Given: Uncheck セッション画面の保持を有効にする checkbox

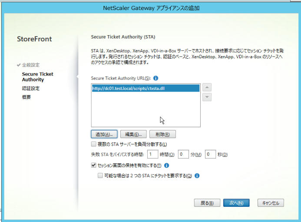Looking at the screenshot, I should tap(94, 165).
